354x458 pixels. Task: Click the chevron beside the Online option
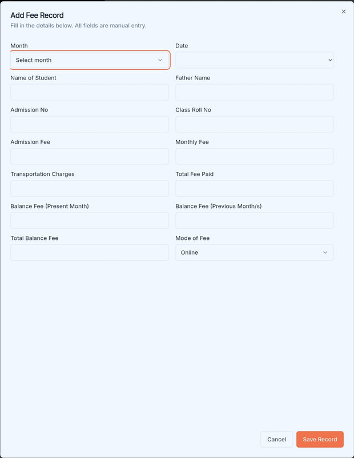pyautogui.click(x=325, y=252)
